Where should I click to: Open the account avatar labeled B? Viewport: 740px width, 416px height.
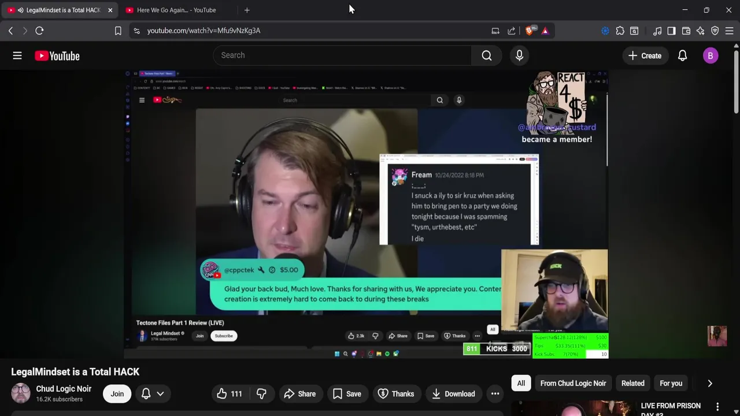pyautogui.click(x=711, y=55)
